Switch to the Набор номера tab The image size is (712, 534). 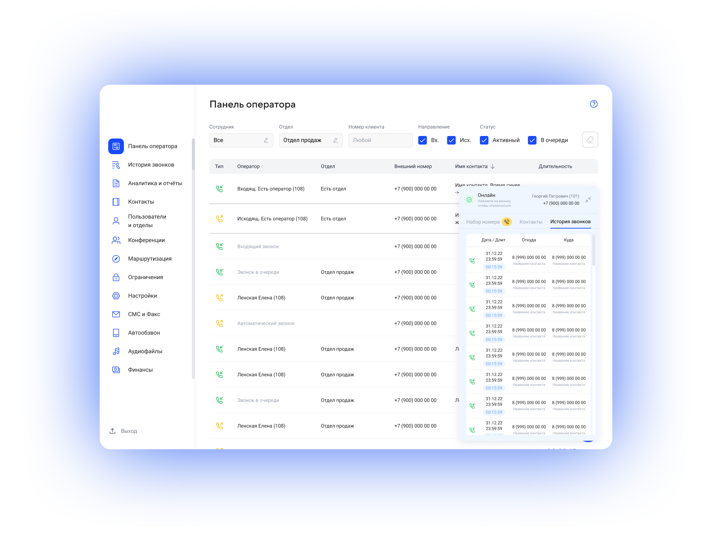coord(483,222)
